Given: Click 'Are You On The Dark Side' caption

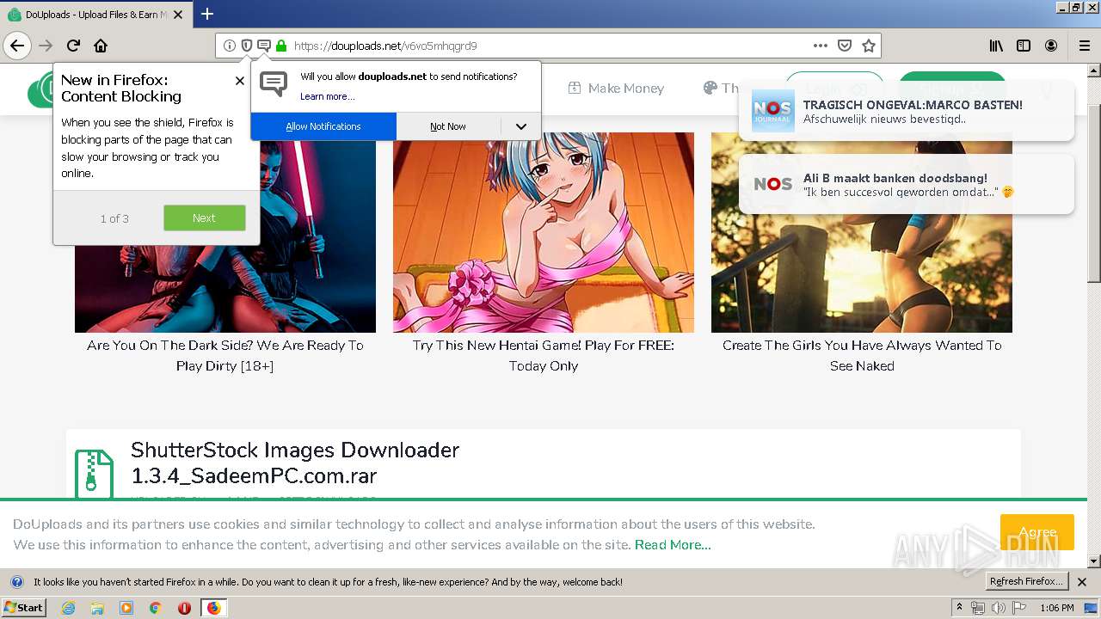Looking at the screenshot, I should pyautogui.click(x=225, y=355).
